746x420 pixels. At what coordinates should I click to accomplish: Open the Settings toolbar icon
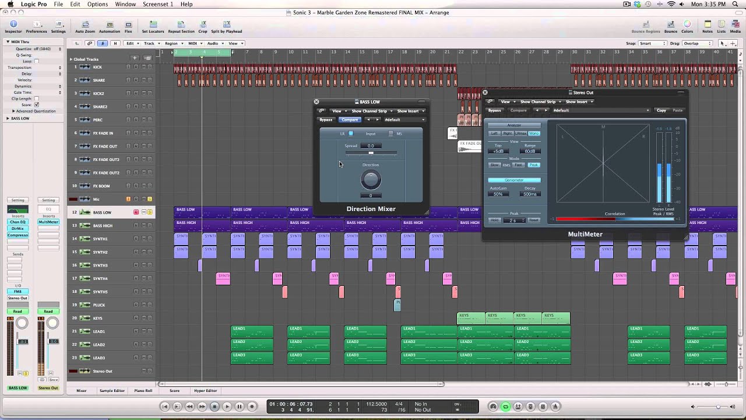point(58,26)
